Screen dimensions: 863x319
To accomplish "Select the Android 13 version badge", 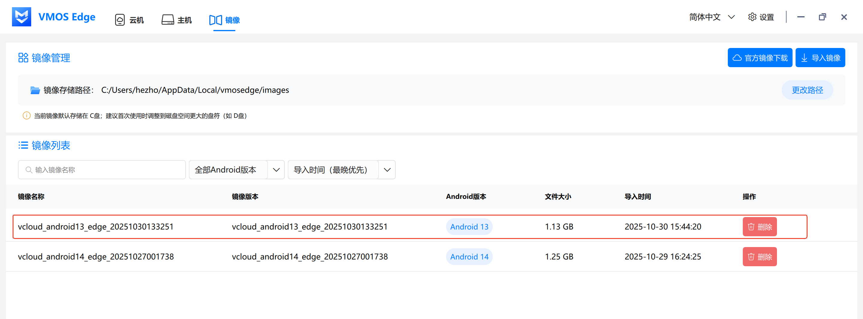I will tap(469, 227).
